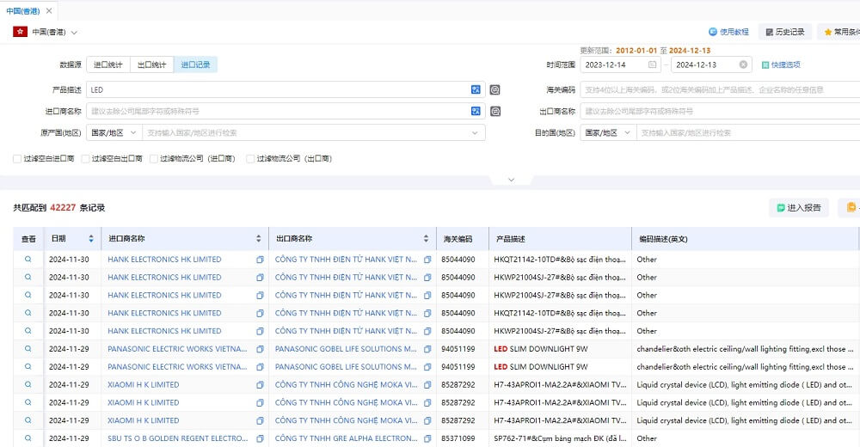
Task: Click 出口商名称 input field
Action: pyautogui.click(x=720, y=111)
